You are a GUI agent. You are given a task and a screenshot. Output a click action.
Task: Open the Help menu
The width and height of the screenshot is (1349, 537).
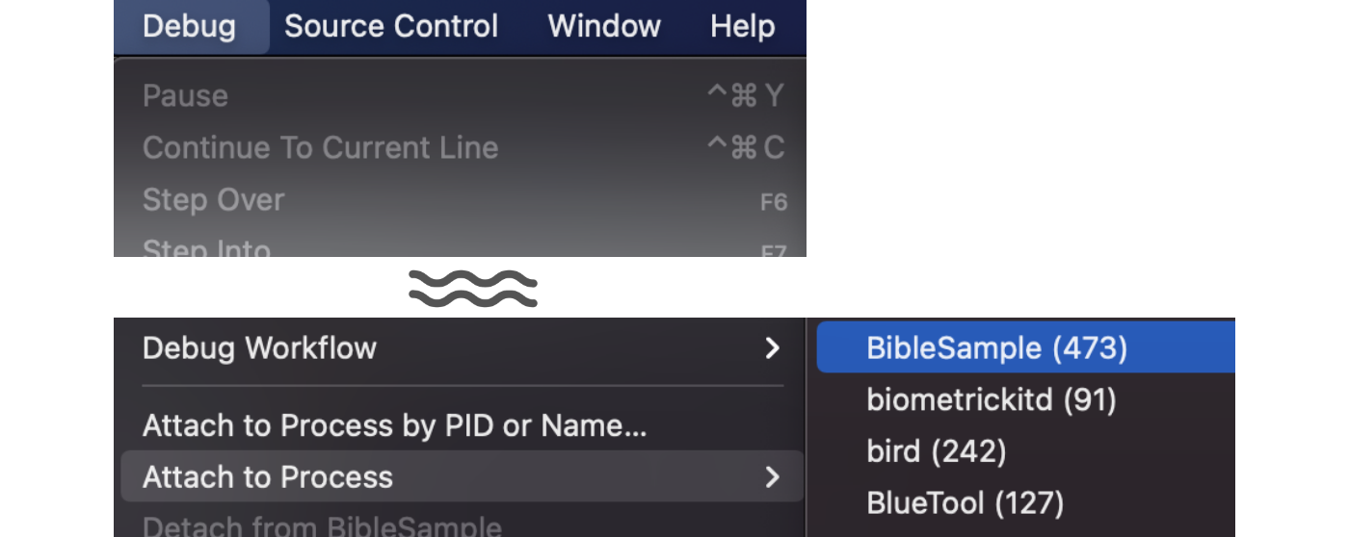[742, 26]
